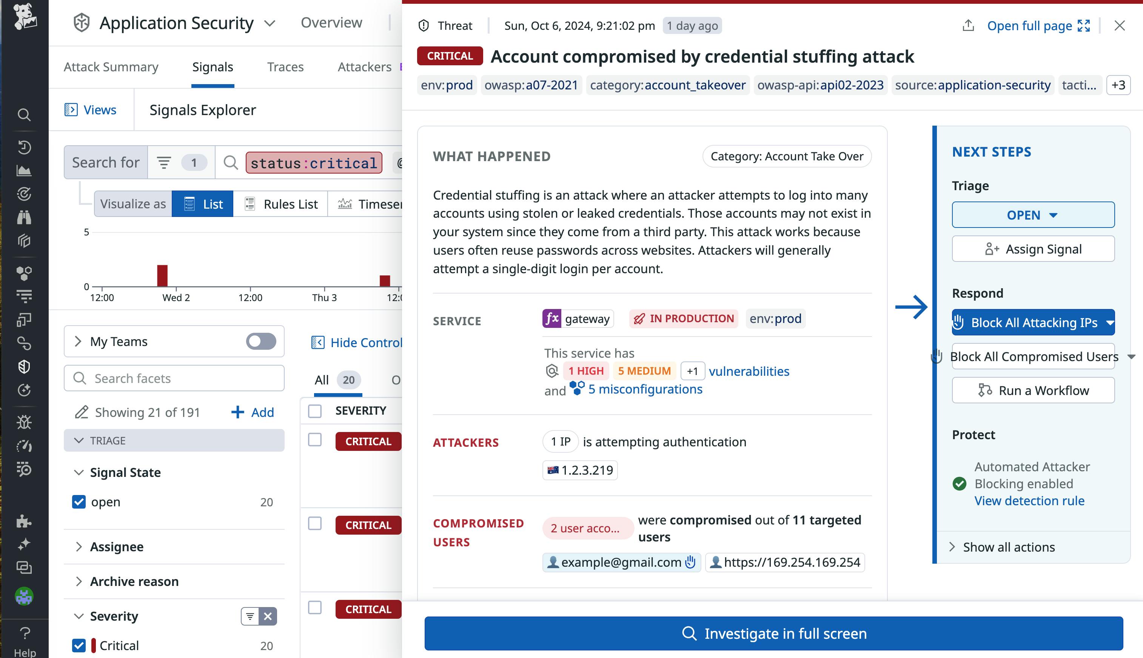Click the Application Security shield icon in header
The image size is (1143, 658).
coord(82,22)
